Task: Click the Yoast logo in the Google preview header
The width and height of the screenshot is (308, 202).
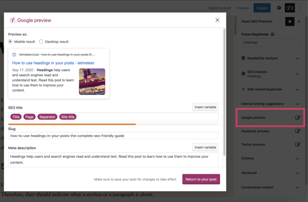Action: point(12,20)
